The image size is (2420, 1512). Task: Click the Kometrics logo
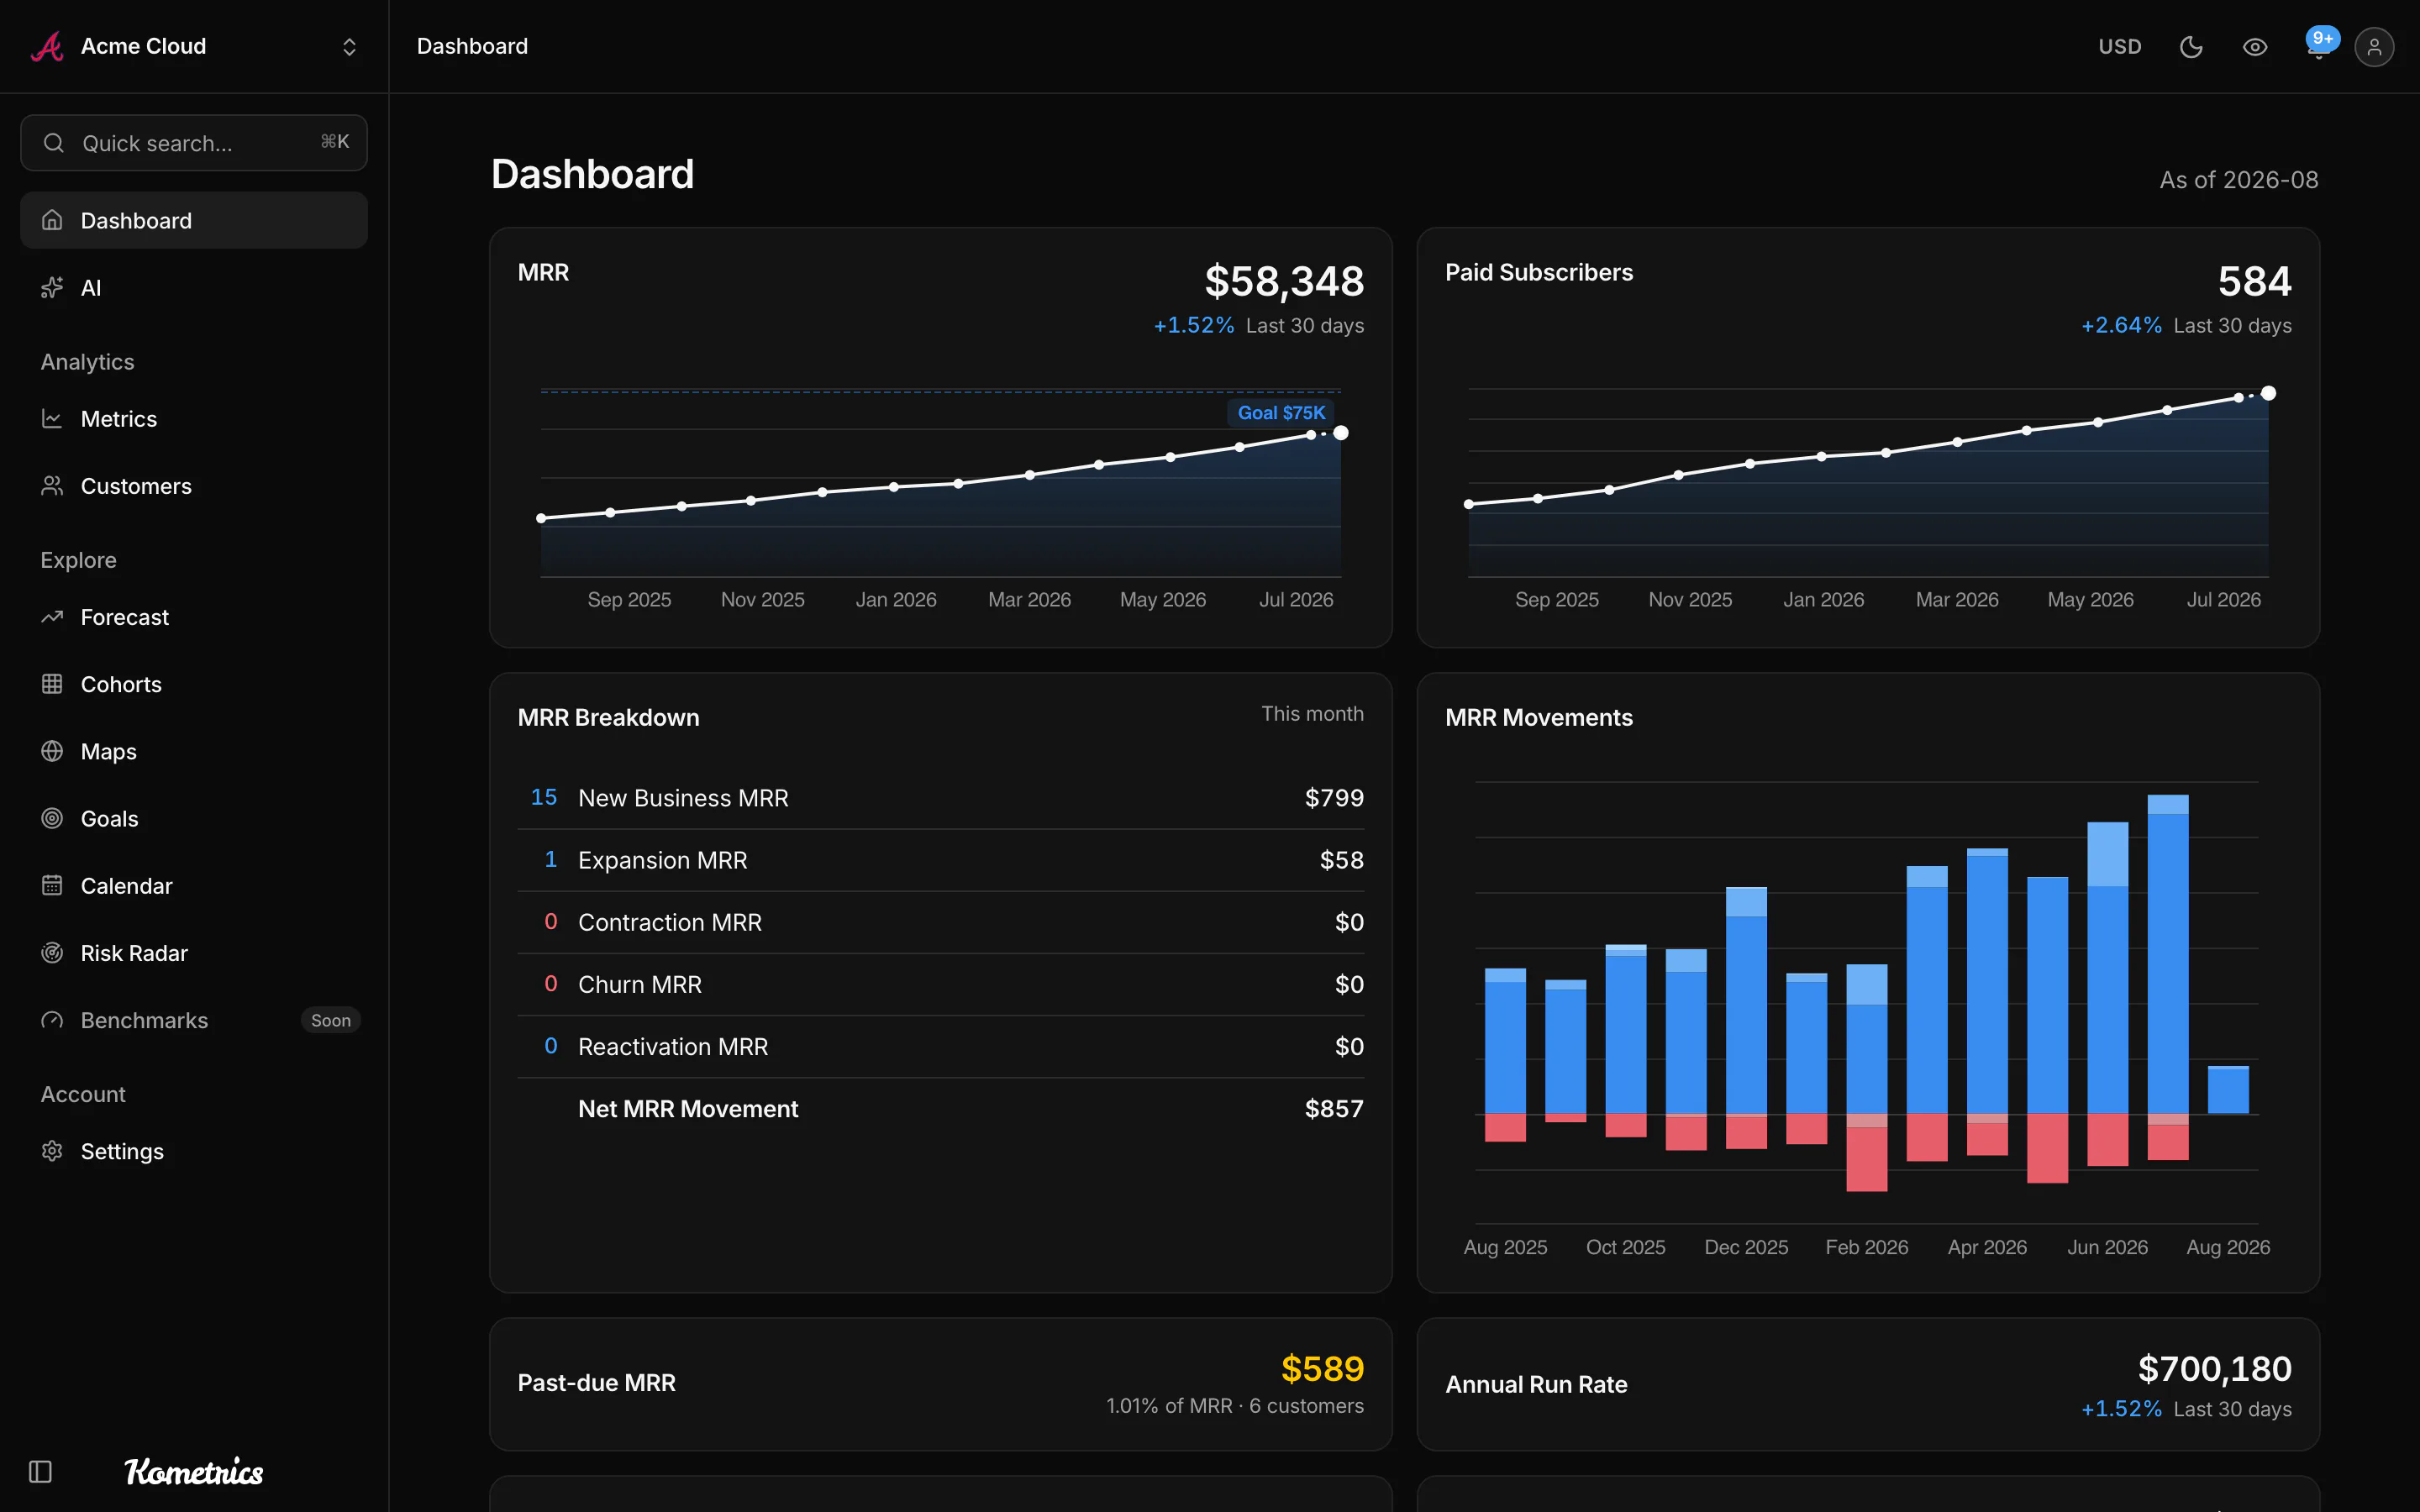coord(194,1471)
